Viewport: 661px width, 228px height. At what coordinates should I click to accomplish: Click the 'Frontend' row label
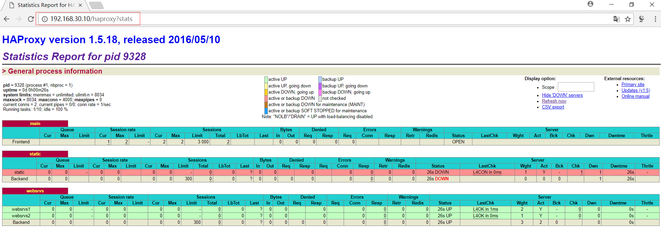(21, 142)
